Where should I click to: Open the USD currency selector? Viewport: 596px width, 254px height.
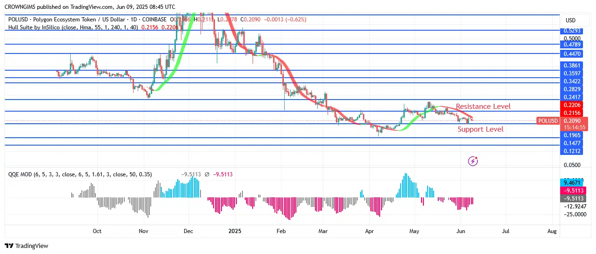tap(570, 20)
